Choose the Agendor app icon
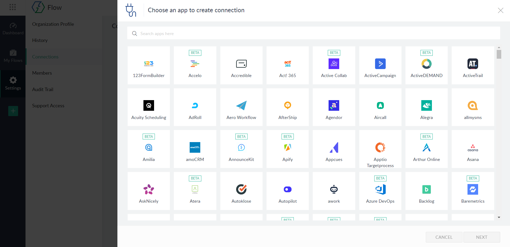 click(334, 105)
